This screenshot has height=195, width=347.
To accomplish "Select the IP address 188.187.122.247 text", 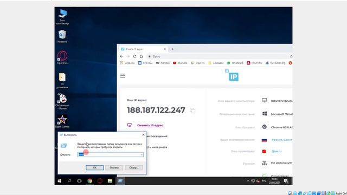I will click(156, 110).
